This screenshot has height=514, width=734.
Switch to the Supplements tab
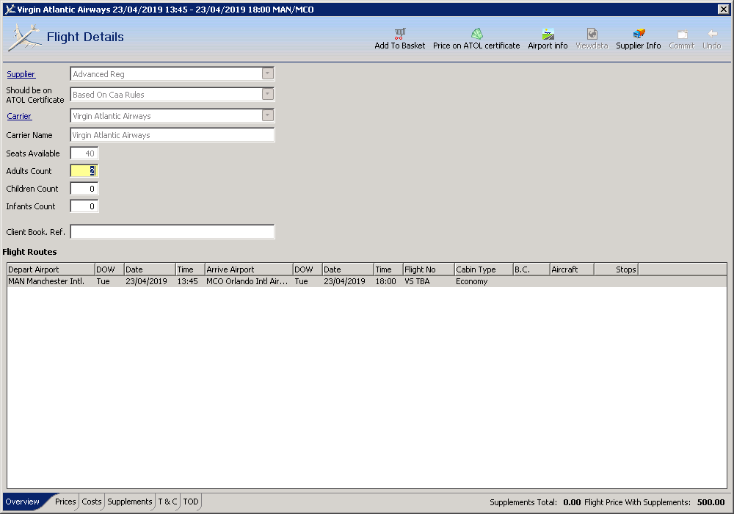click(130, 502)
